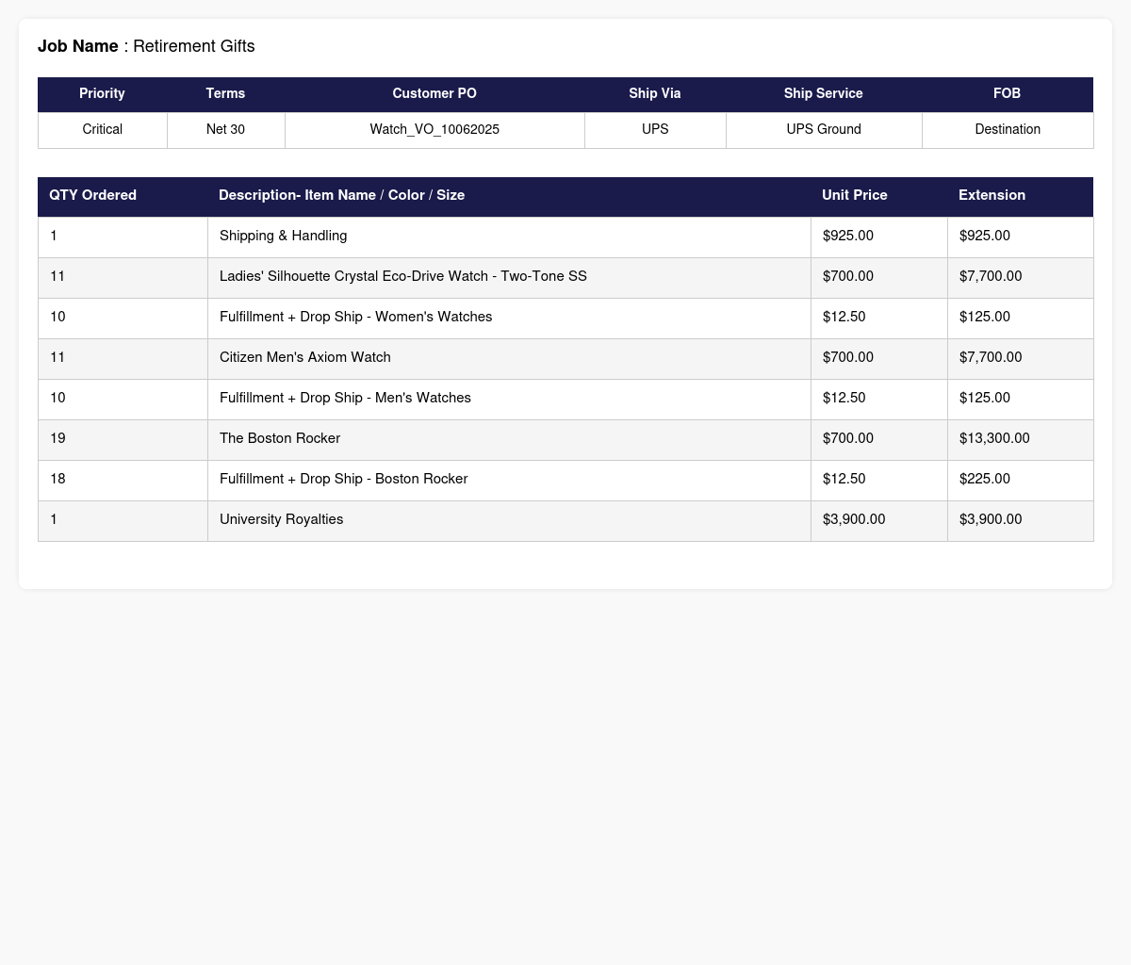Image resolution: width=1131 pixels, height=965 pixels.
Task: Select the Net 30 terms cell
Action: pos(225,130)
